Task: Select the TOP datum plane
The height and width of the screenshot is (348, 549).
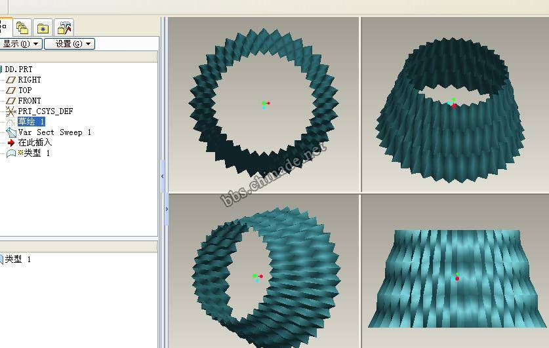Action: 25,90
